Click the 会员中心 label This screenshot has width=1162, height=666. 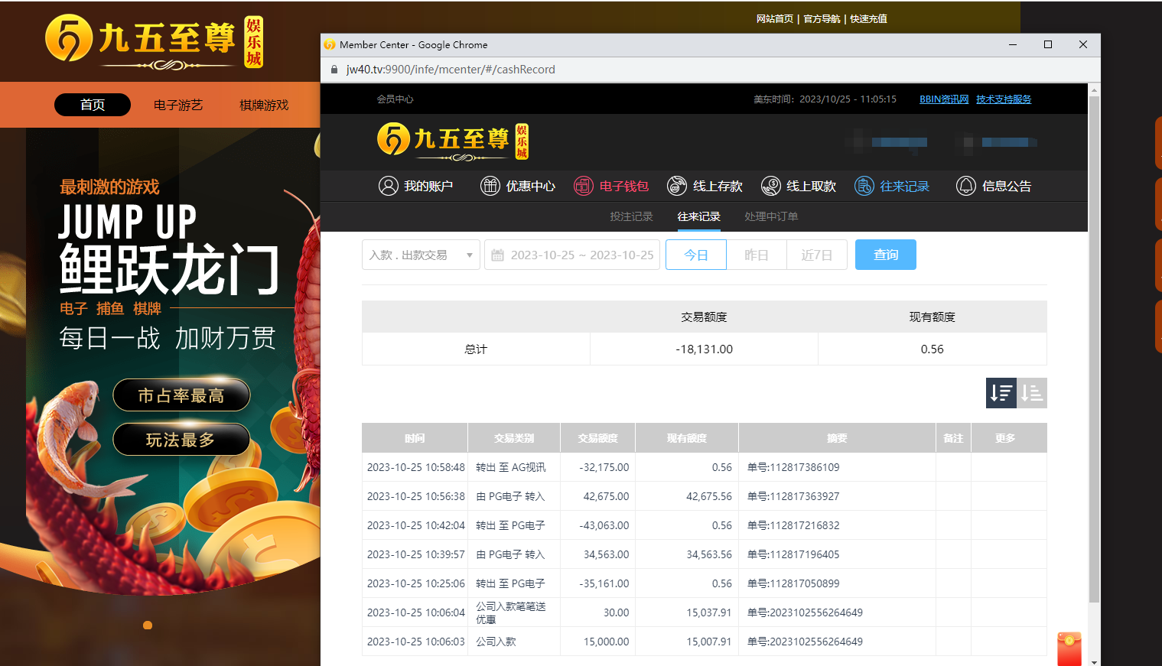click(x=395, y=99)
